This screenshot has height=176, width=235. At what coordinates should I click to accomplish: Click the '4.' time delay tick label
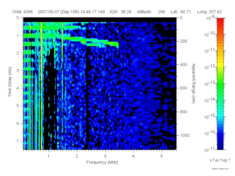(18, 88)
